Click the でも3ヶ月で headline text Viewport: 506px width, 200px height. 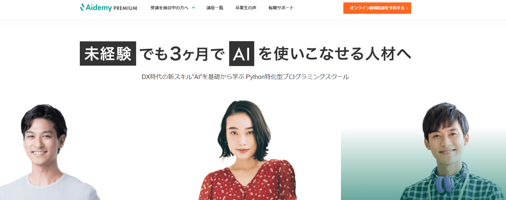pyautogui.click(x=182, y=54)
